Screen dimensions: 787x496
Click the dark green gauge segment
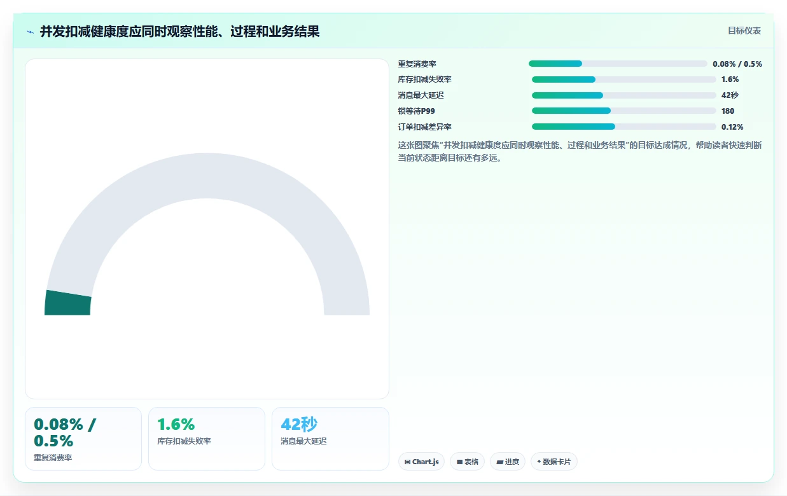click(x=68, y=303)
